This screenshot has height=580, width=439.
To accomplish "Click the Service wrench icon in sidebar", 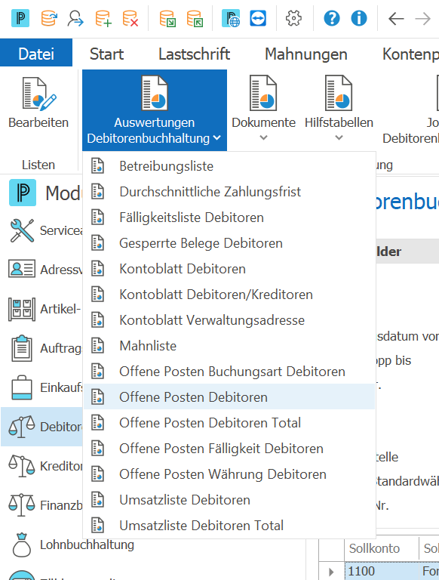I will click(x=22, y=230).
